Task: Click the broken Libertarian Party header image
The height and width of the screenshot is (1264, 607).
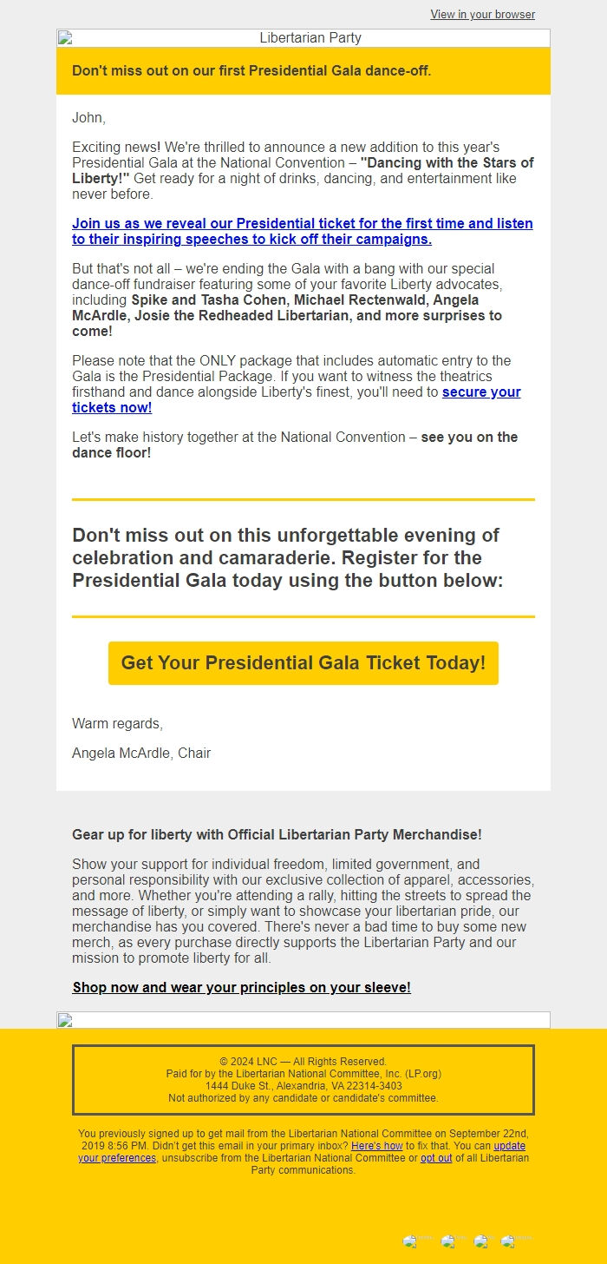Action: pyautogui.click(x=303, y=38)
